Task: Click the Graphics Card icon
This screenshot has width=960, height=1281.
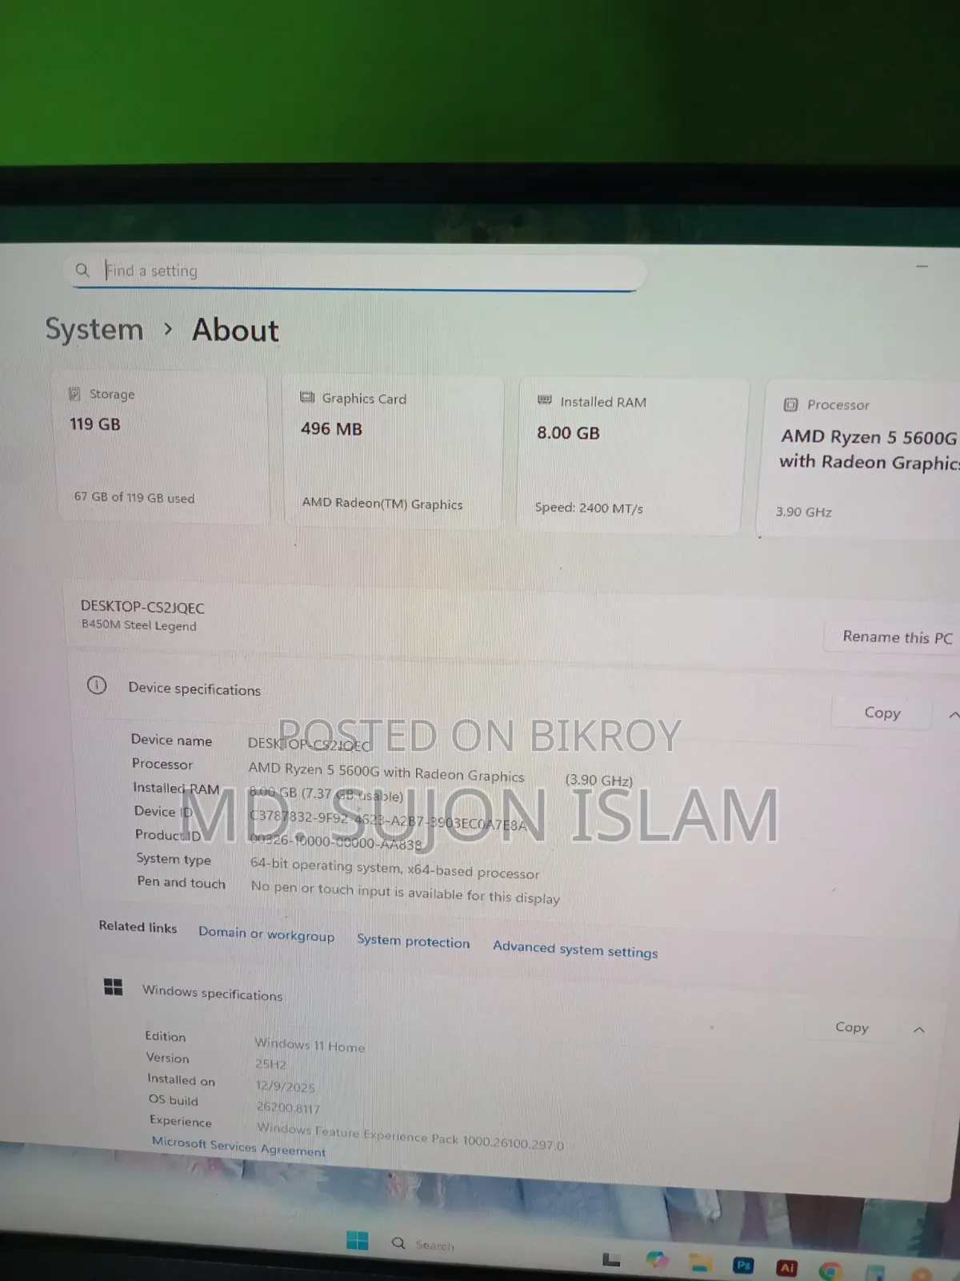Action: click(x=307, y=397)
